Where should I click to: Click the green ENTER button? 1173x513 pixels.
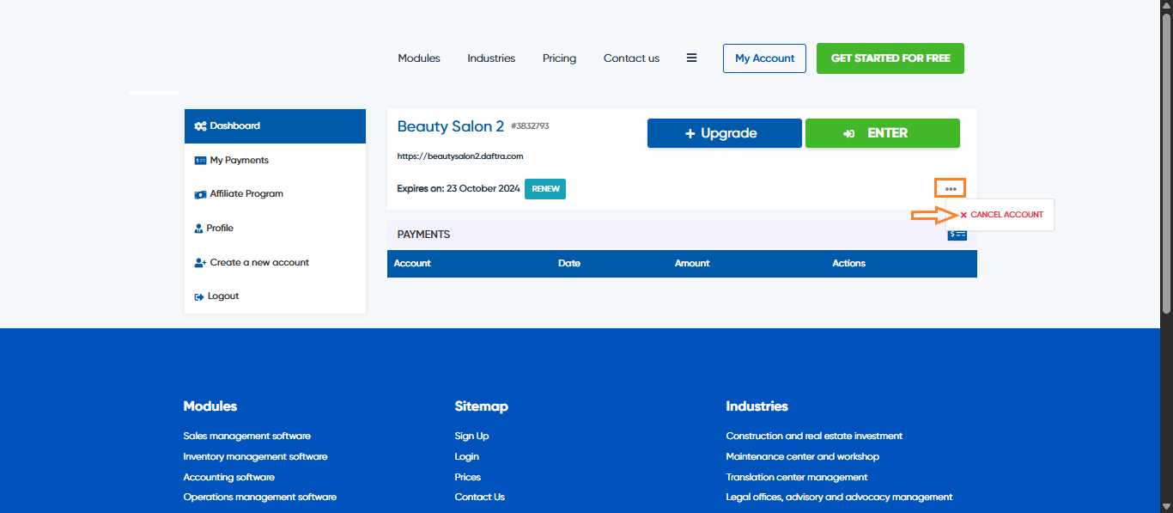coord(882,133)
